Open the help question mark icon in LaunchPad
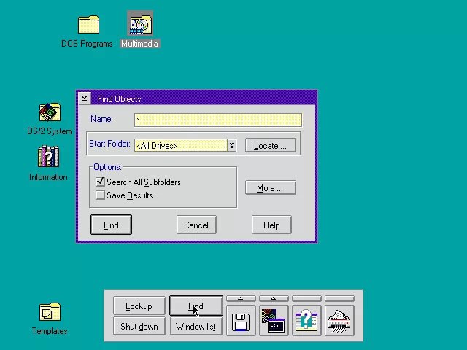 tap(306, 322)
